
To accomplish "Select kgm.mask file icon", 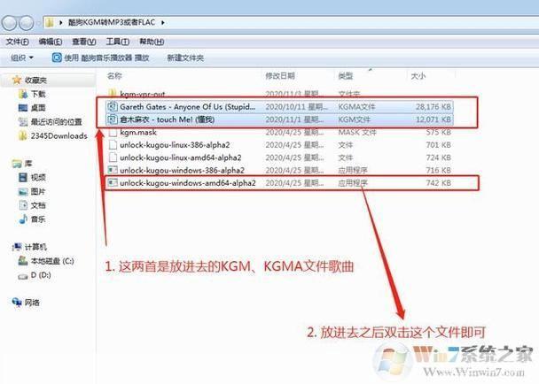I will point(113,132).
